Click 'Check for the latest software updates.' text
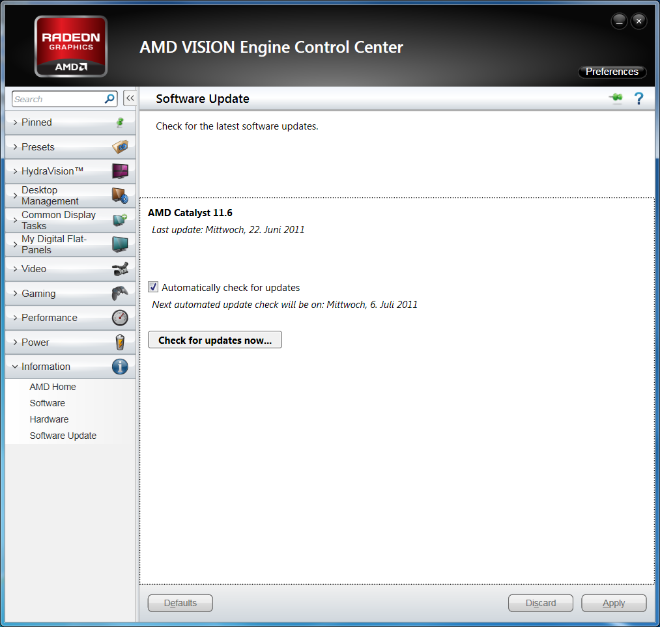 237,126
